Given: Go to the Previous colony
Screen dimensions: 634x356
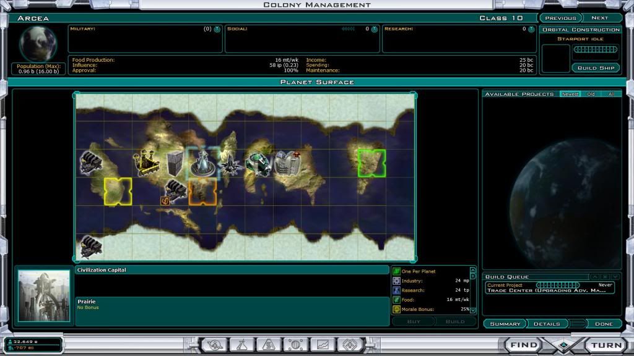Looking at the screenshot, I should (x=560, y=18).
